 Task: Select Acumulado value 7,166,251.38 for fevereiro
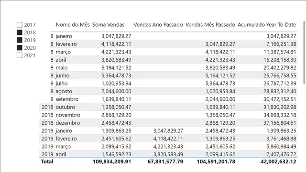pyautogui.click(x=281, y=44)
